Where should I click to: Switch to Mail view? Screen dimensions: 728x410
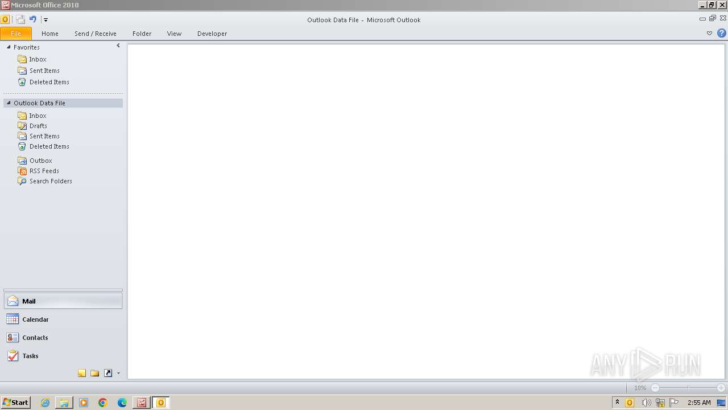pyautogui.click(x=63, y=301)
